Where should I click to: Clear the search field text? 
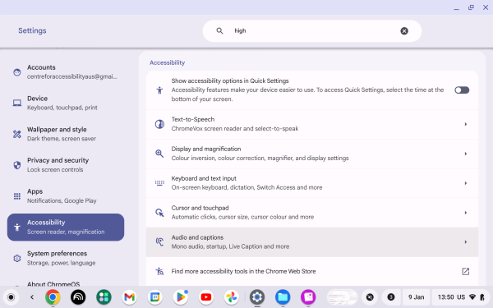coord(404,31)
